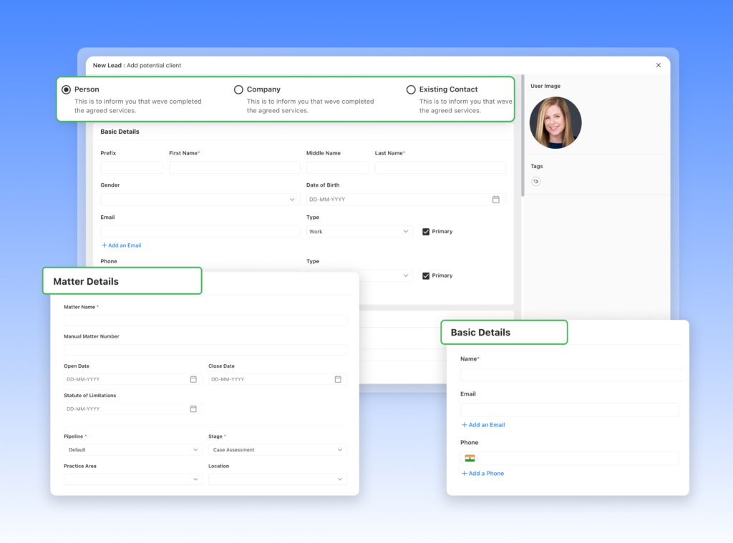Click the user profile image thumbnail
733x543 pixels.
555,122
